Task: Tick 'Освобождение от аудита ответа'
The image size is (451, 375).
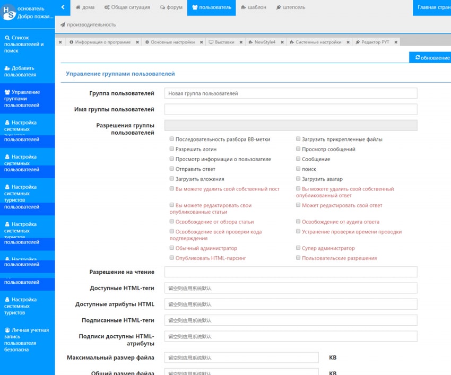Action: [x=298, y=221]
